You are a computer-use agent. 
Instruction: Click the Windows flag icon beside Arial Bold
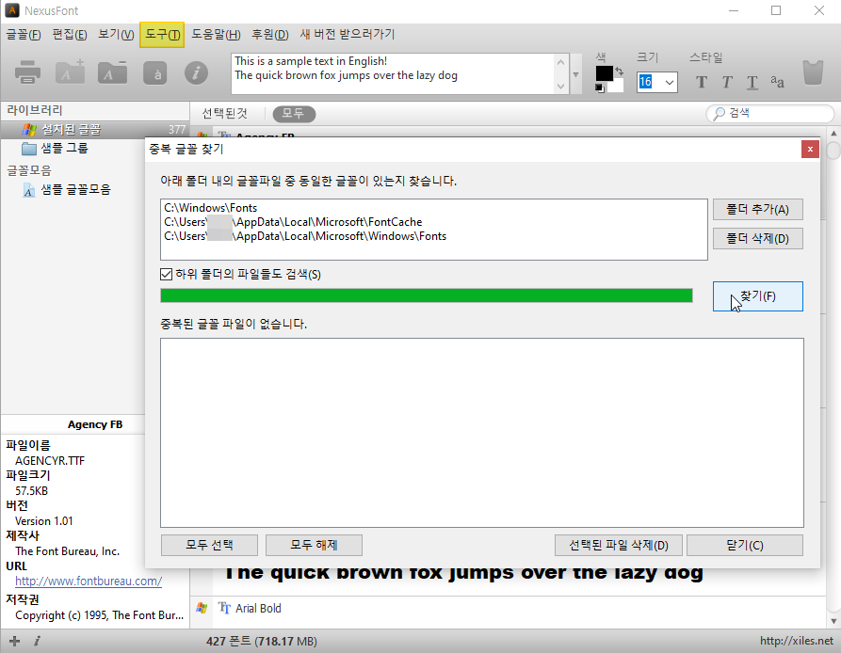[202, 608]
